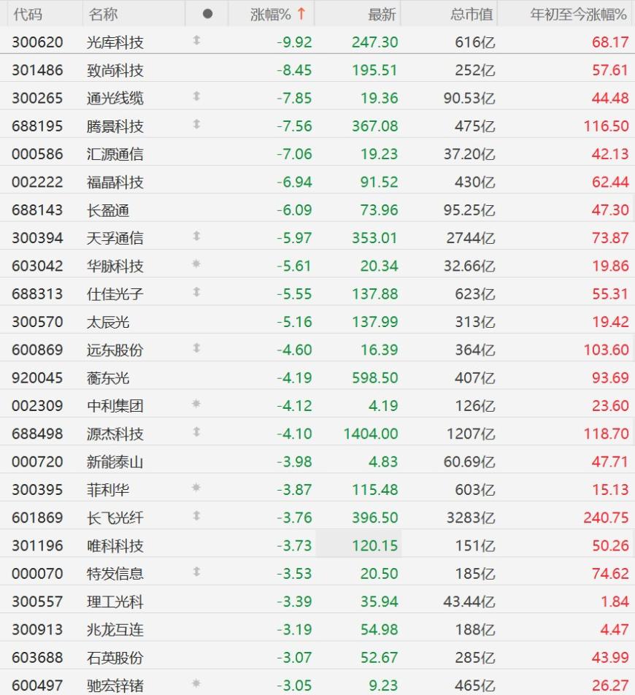This screenshot has width=635, height=695.
Task: Click the 代码 column header
Action: 28,14
